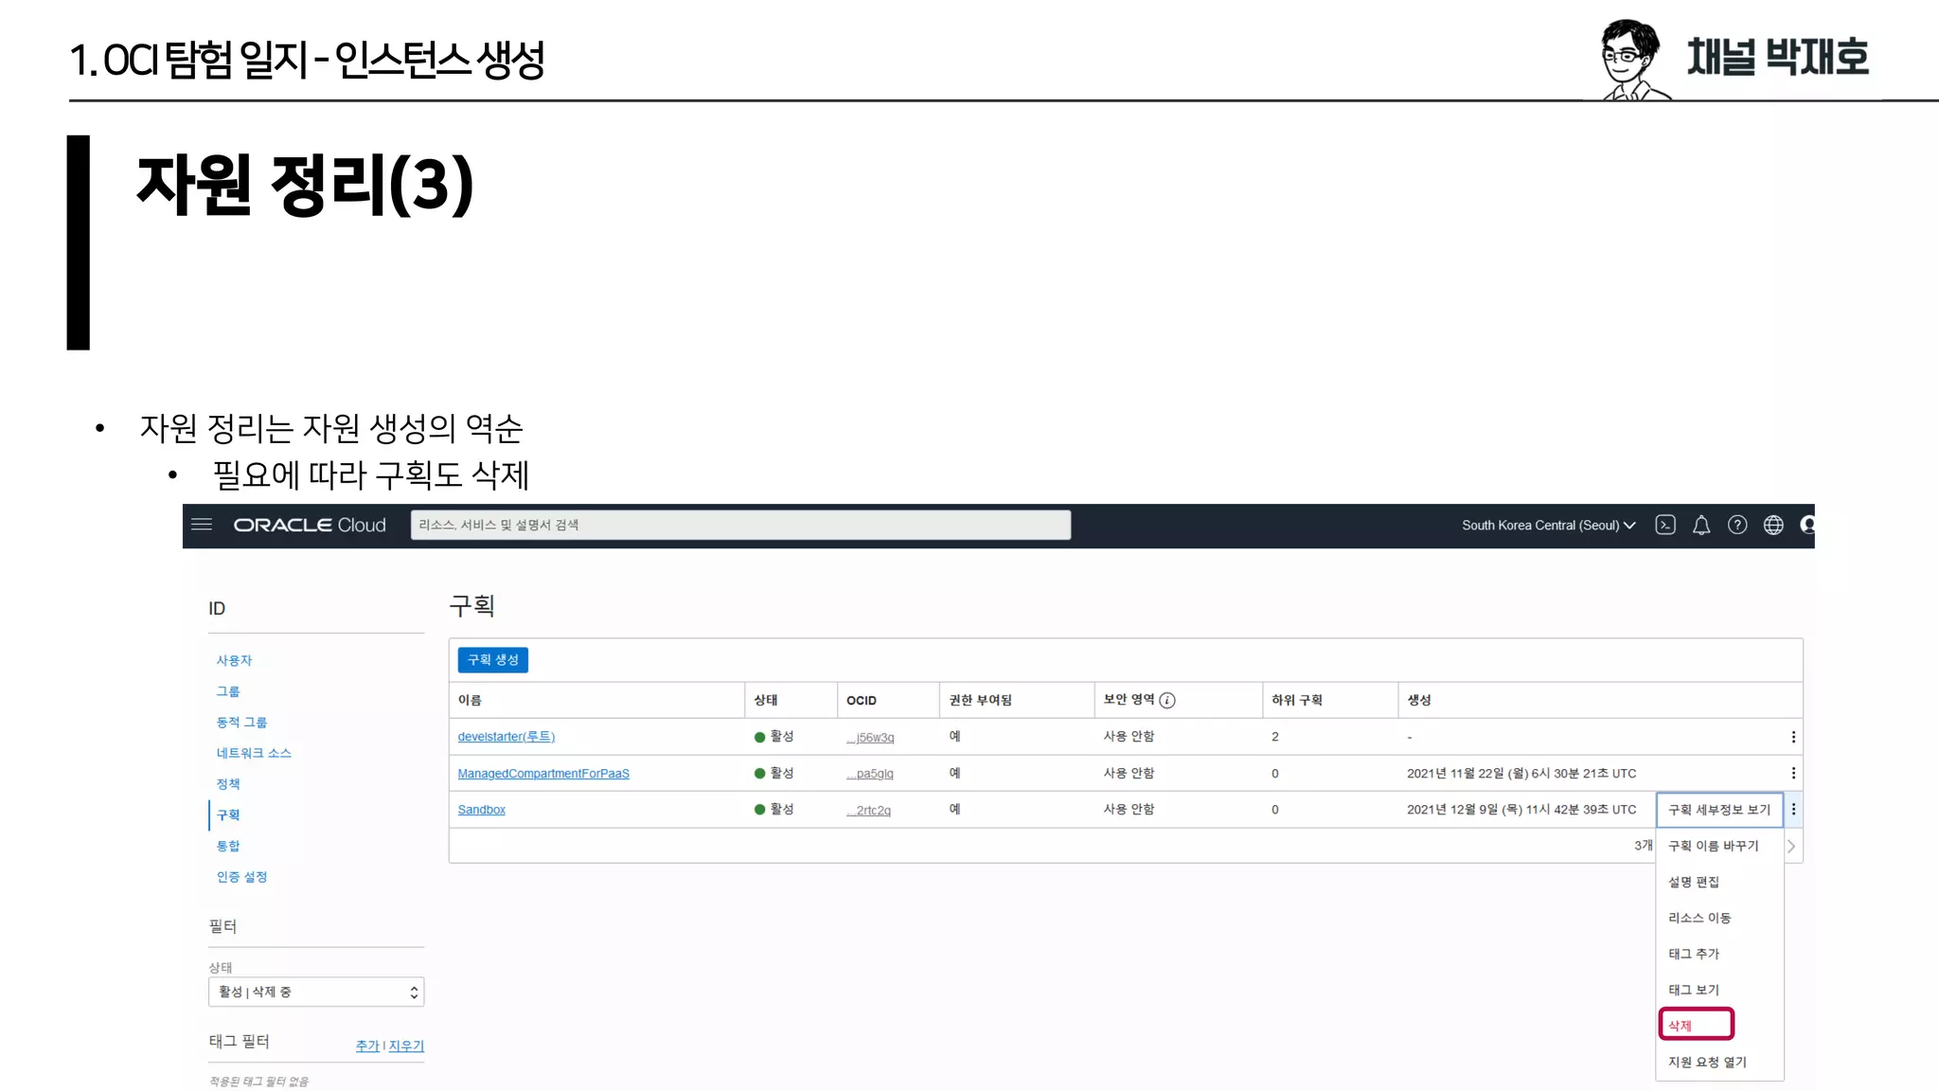The image size is (1939, 1091).
Task: Click the OCID link ...2rtc2q
Action: click(x=868, y=811)
